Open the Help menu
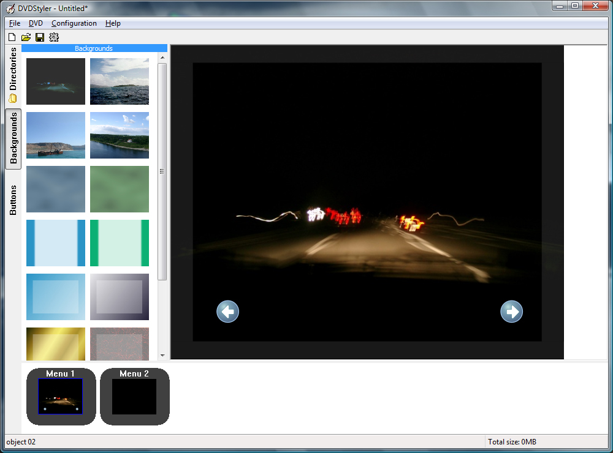Image resolution: width=613 pixels, height=453 pixels. point(113,23)
